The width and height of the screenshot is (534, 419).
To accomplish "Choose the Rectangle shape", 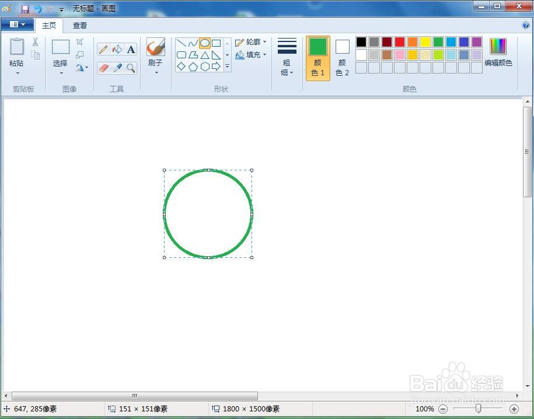I will [x=216, y=43].
